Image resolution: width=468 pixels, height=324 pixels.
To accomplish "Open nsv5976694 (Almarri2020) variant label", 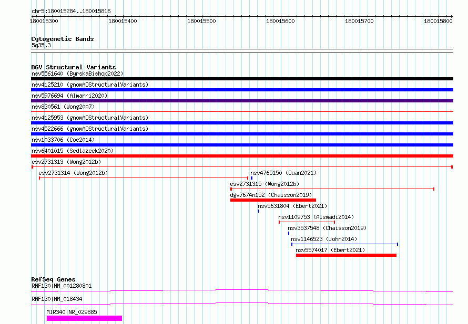I will pyautogui.click(x=69, y=96).
